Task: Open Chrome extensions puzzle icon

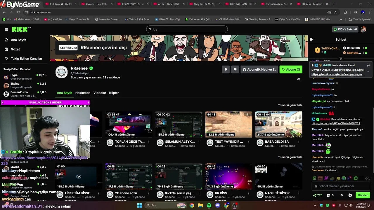Action: (345, 12)
